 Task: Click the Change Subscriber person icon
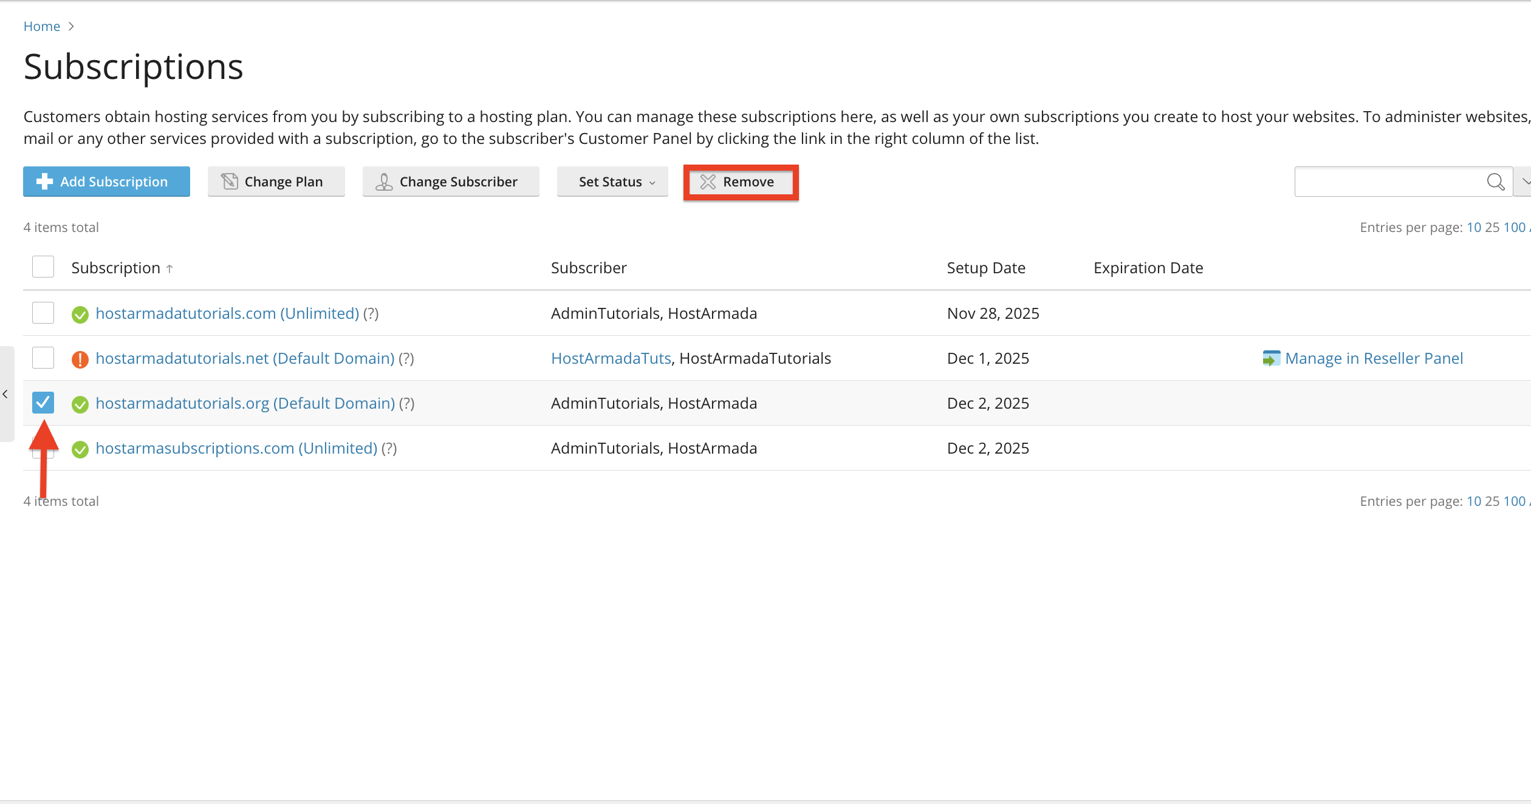384,182
